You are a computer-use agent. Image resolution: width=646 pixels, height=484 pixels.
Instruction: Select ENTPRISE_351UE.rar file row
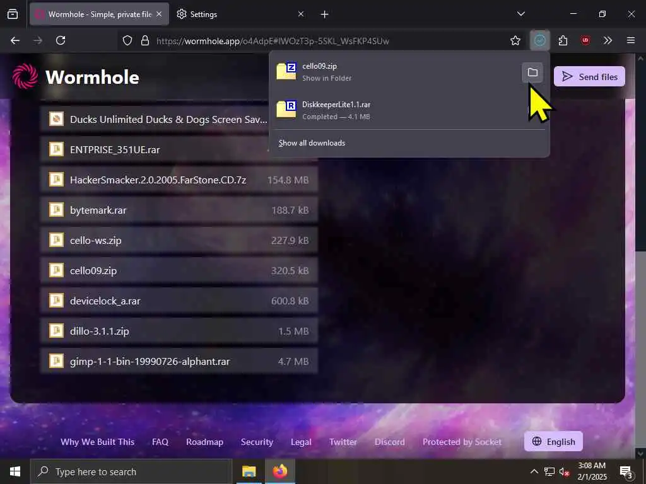click(x=155, y=149)
